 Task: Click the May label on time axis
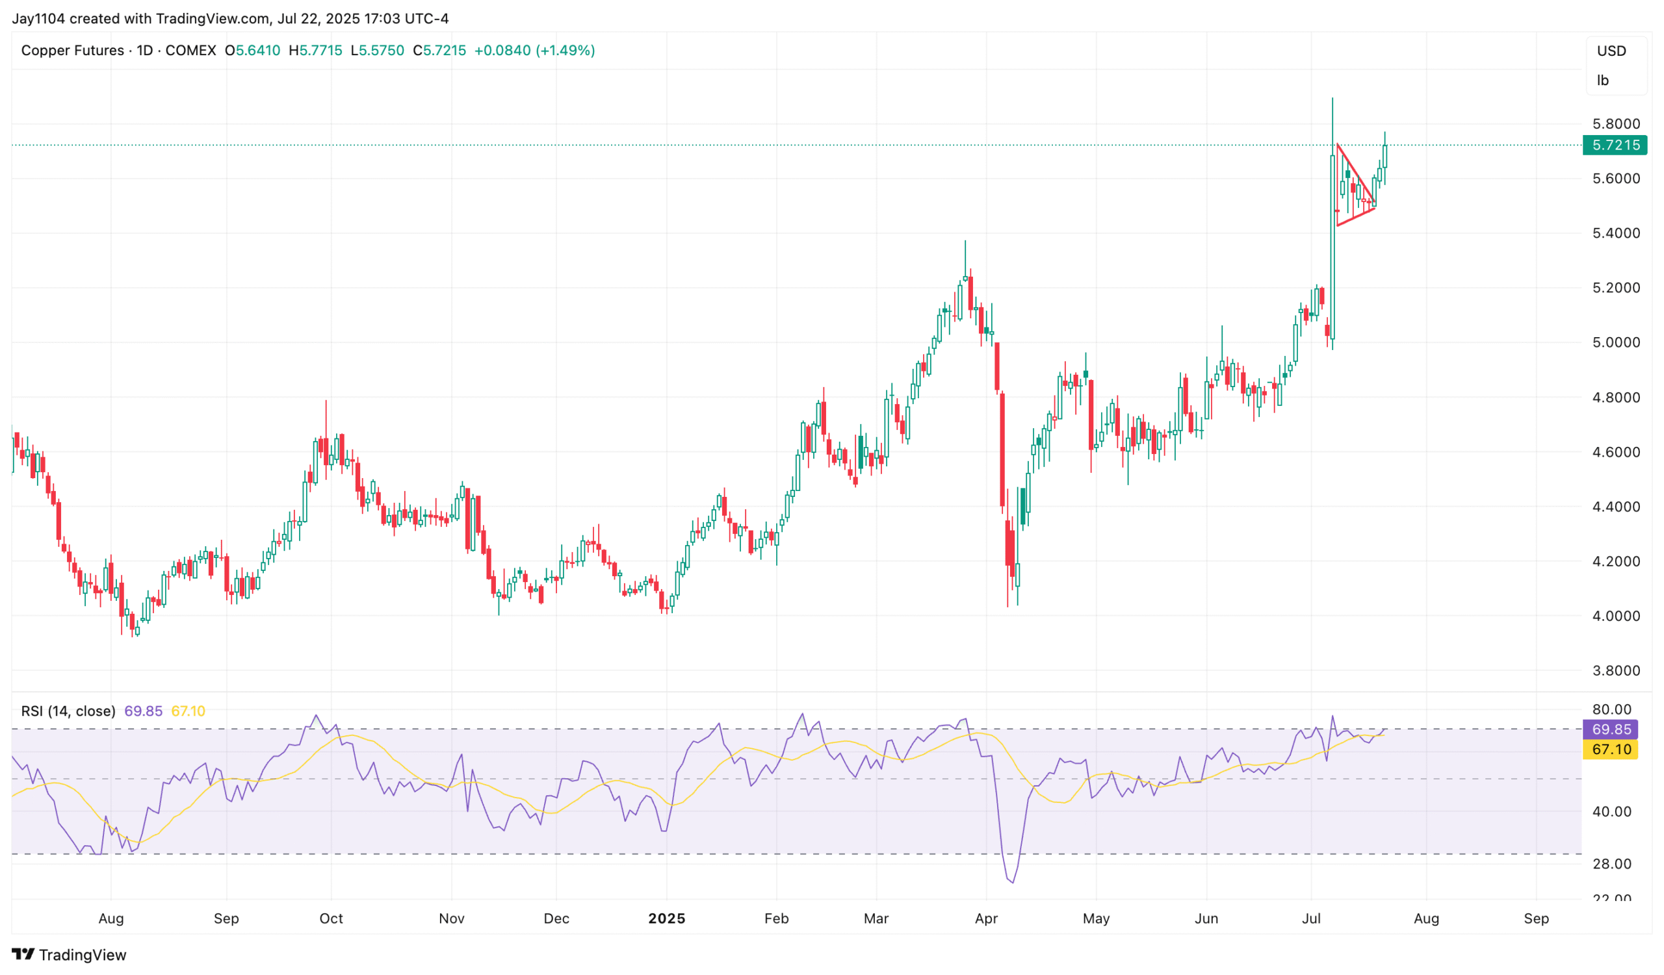1096,919
